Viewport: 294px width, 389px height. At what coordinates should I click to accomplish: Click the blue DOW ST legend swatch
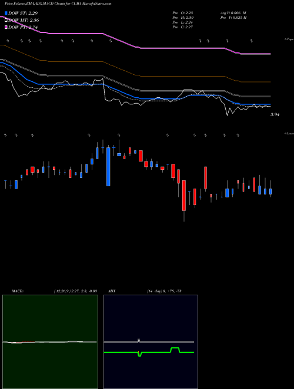click(6, 13)
